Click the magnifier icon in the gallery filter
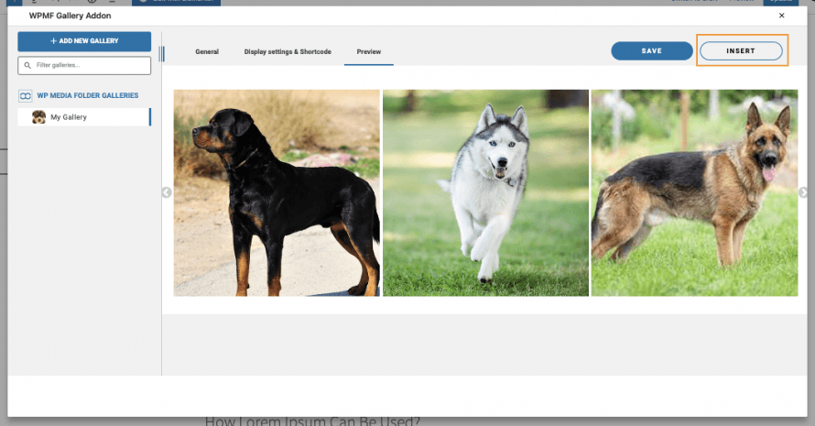 pyautogui.click(x=27, y=66)
